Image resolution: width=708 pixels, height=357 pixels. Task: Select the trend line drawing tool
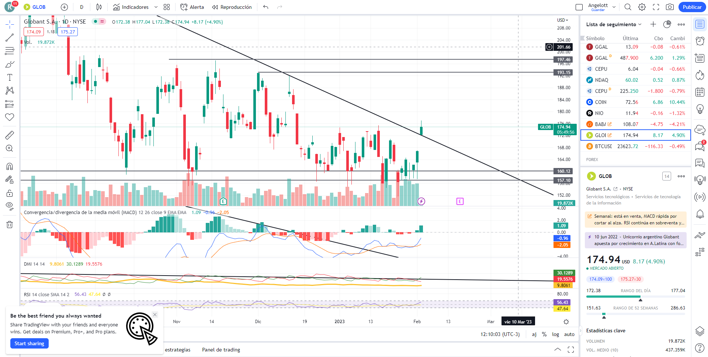coord(10,38)
